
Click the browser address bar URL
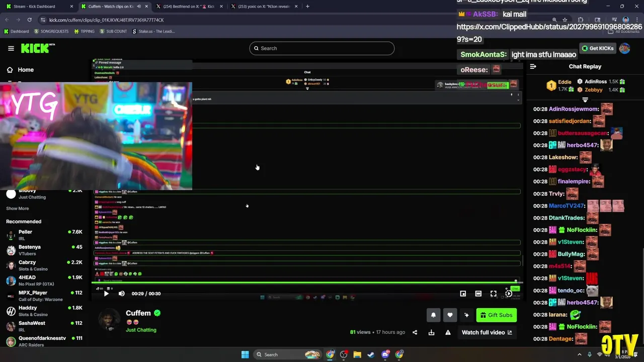point(106,20)
